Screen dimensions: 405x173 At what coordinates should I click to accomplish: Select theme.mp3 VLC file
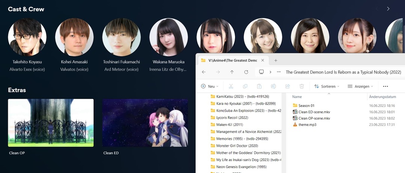click(304, 125)
